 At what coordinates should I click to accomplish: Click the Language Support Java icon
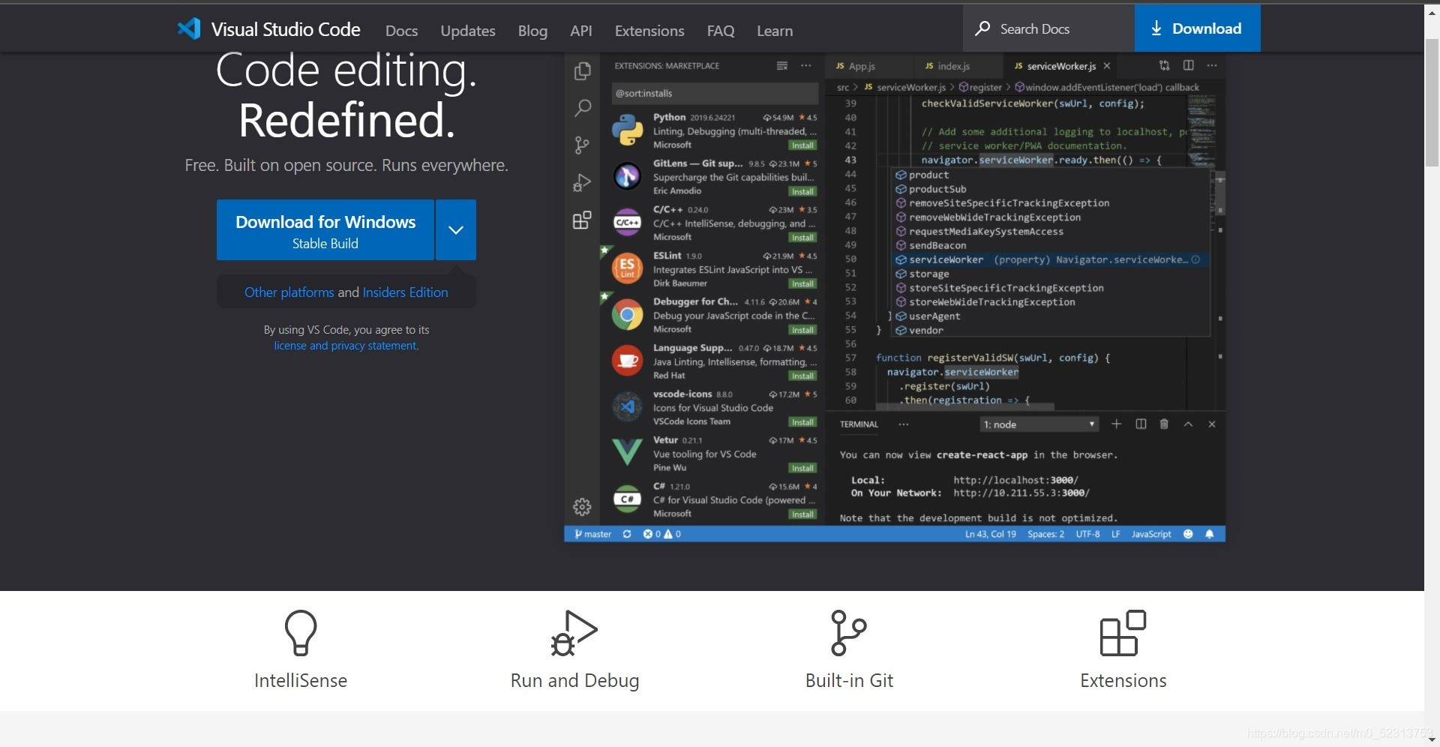(627, 360)
